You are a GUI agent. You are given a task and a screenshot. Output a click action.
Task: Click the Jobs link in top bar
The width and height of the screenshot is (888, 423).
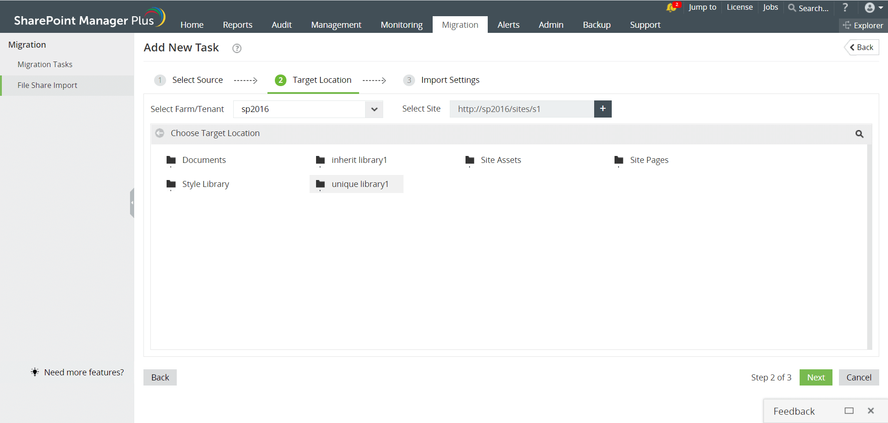770,7
